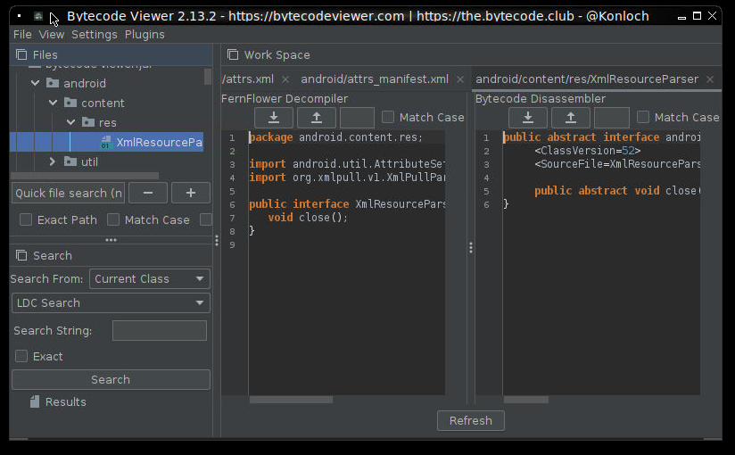The height and width of the screenshot is (455, 735).
Task: Click the 'package android.content.res;' code line
Action: pos(336,137)
